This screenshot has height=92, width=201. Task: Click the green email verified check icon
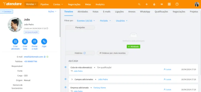(47, 57)
